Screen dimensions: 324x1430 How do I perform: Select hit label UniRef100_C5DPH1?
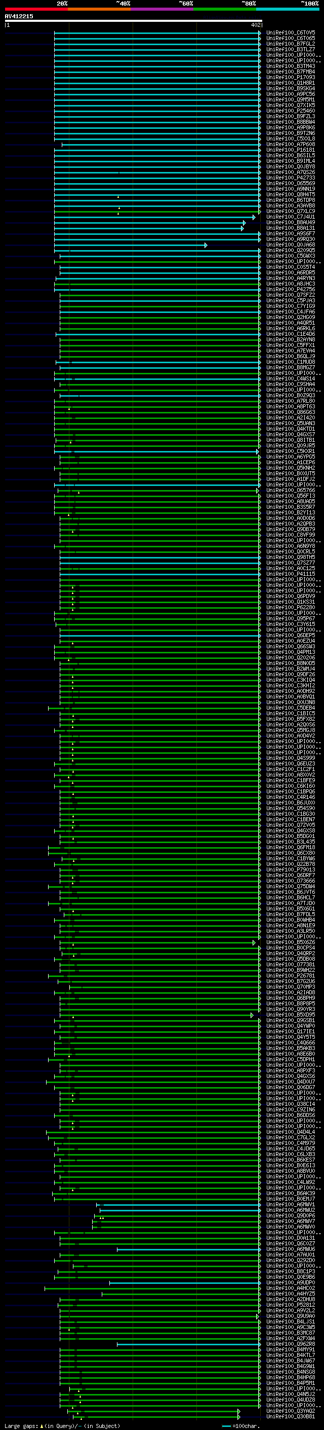click(x=291, y=1059)
